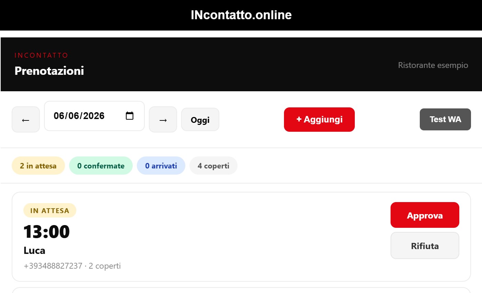Click the INcontatto.online site title
Screen dimensions: 482x293
(x=241, y=15)
